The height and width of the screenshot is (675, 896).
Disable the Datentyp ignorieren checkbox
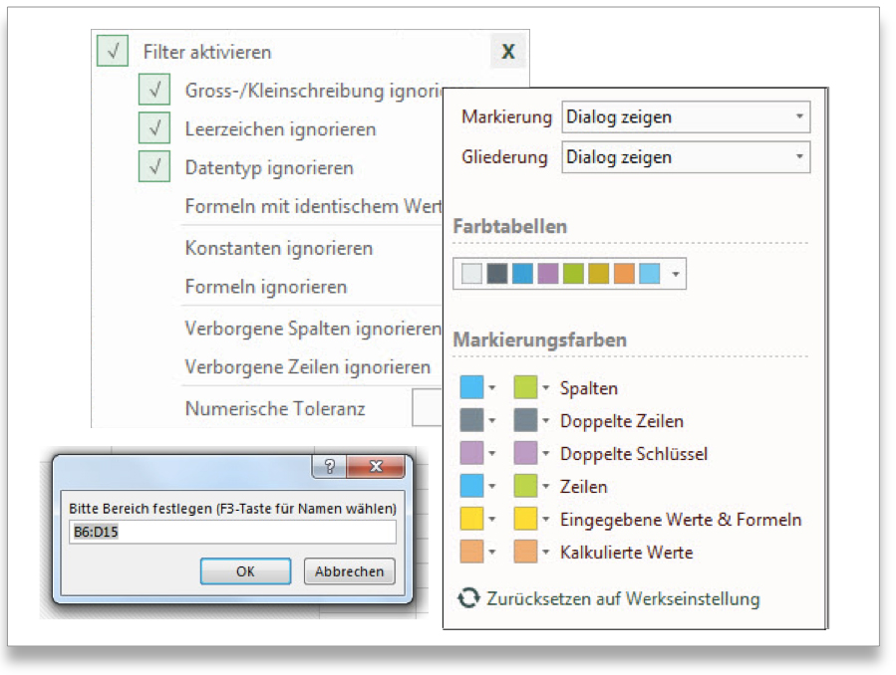[x=154, y=166]
